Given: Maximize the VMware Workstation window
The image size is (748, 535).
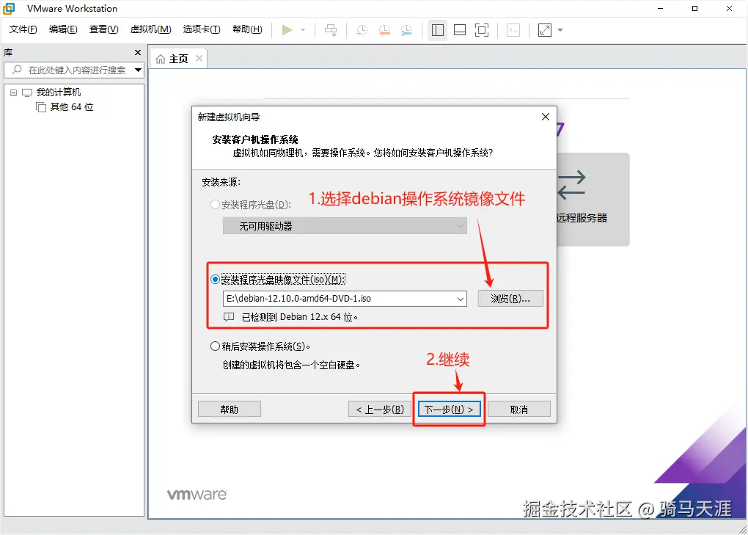Looking at the screenshot, I should coord(695,9).
